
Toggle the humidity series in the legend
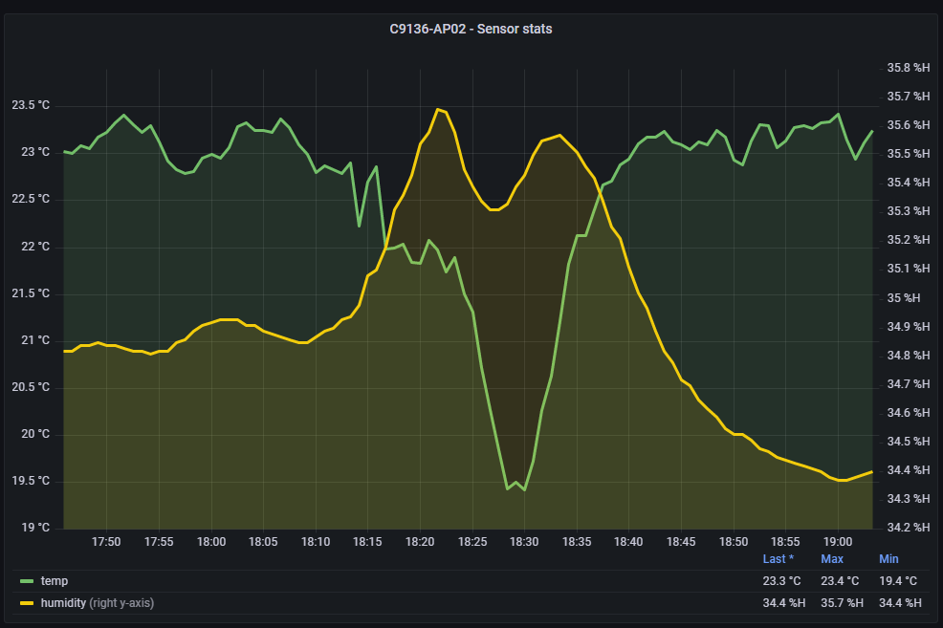(x=63, y=603)
